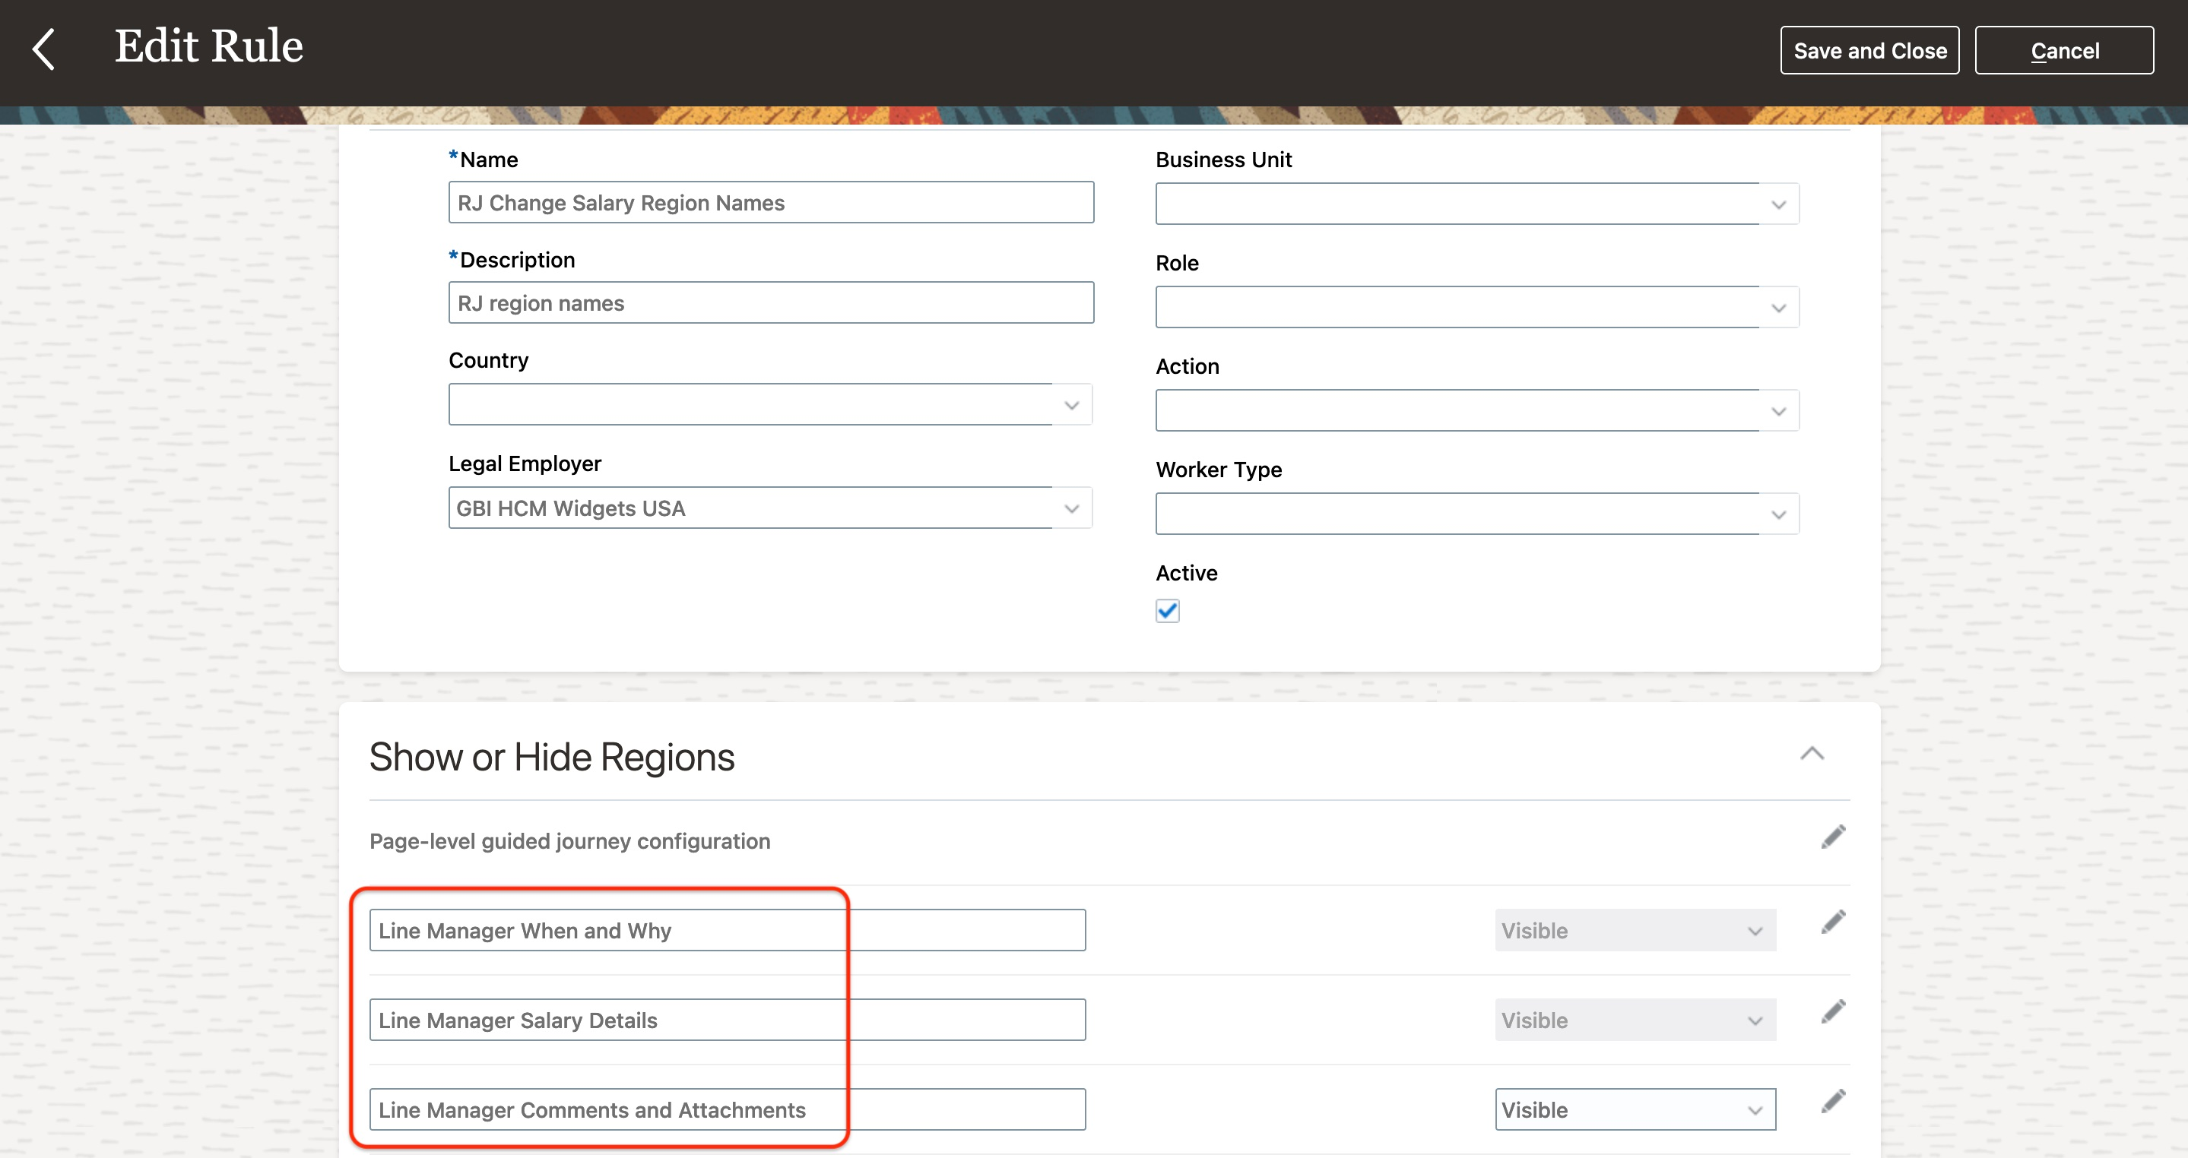Screen dimensions: 2188x1158
Task: Click pencil icon for Line Manager When and Why
Action: (x=1833, y=922)
